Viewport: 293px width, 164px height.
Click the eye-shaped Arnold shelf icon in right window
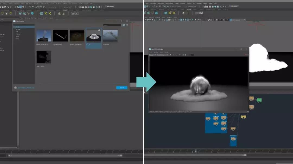coord(197,13)
